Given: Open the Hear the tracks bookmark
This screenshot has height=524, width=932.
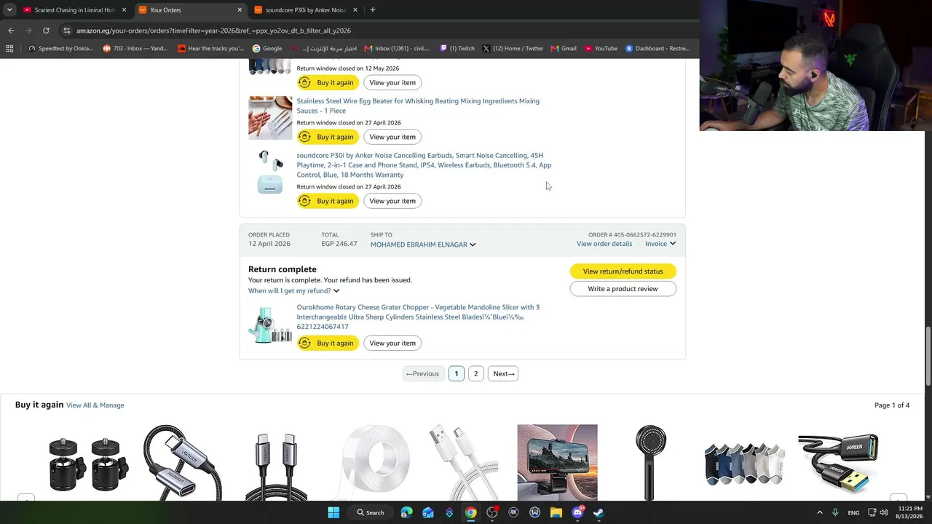Looking at the screenshot, I should coord(211,49).
